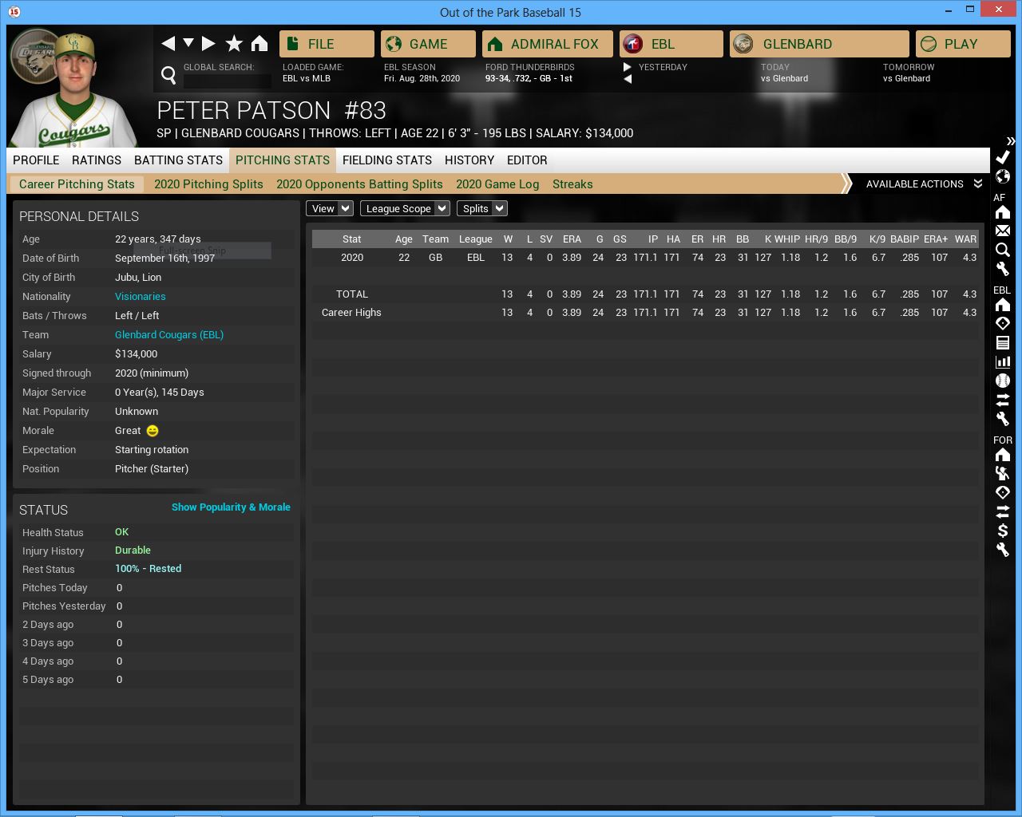
Task: Click the home icon beside the star
Action: [x=259, y=44]
